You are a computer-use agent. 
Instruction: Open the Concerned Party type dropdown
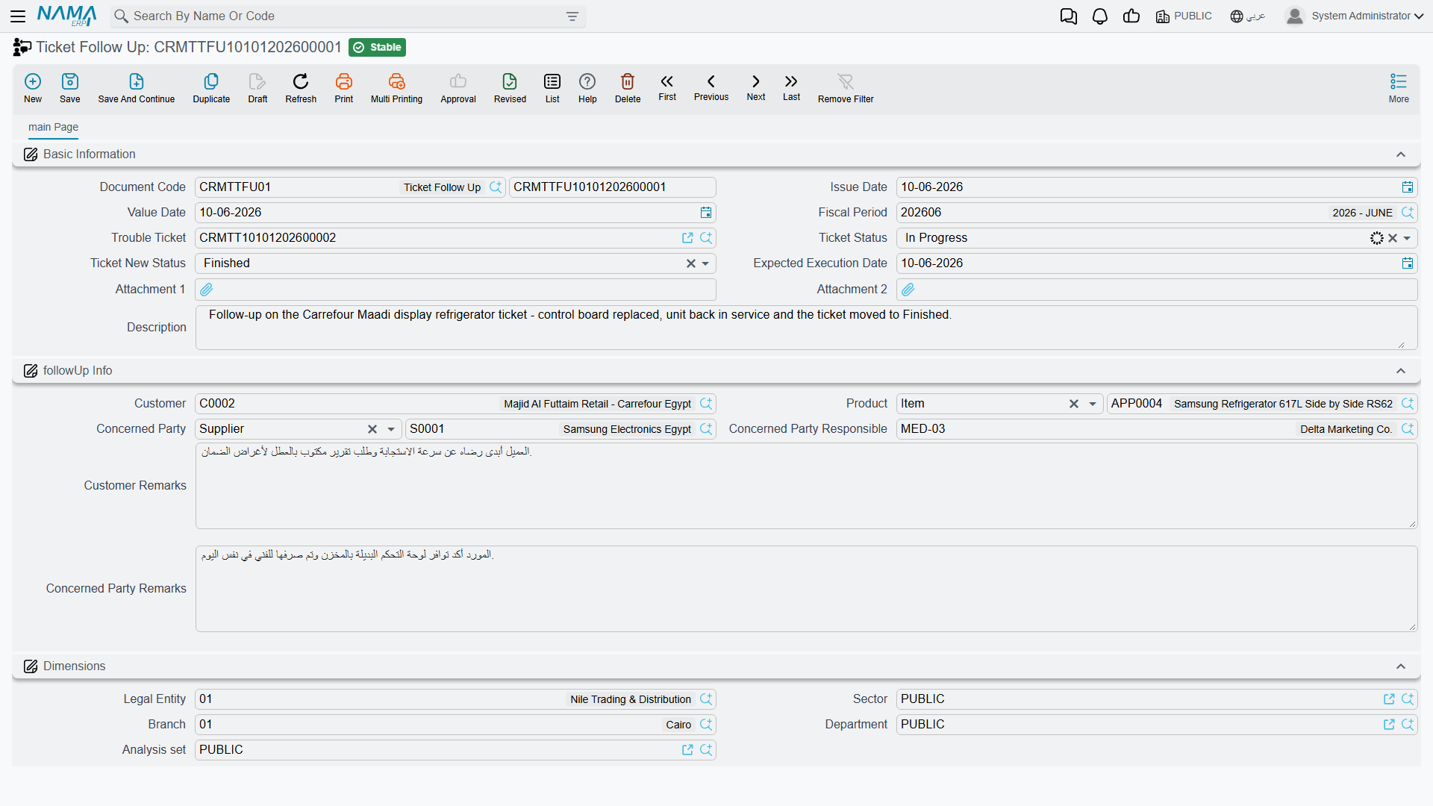click(391, 429)
